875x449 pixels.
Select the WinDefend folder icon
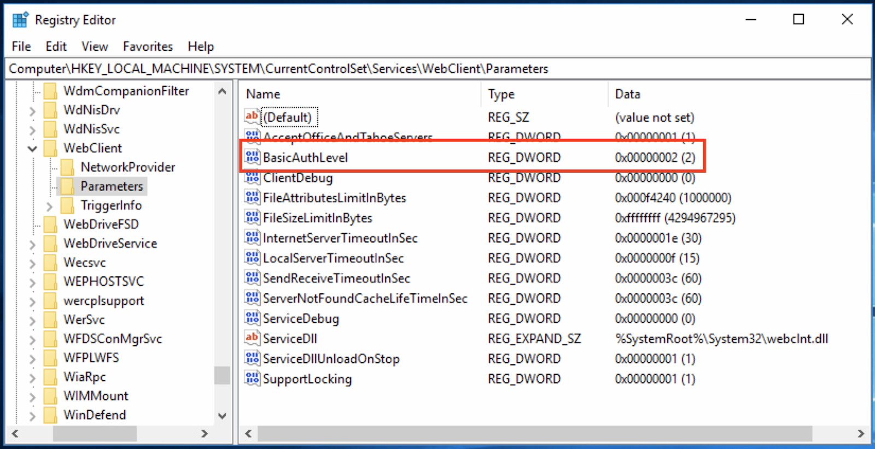coord(50,415)
